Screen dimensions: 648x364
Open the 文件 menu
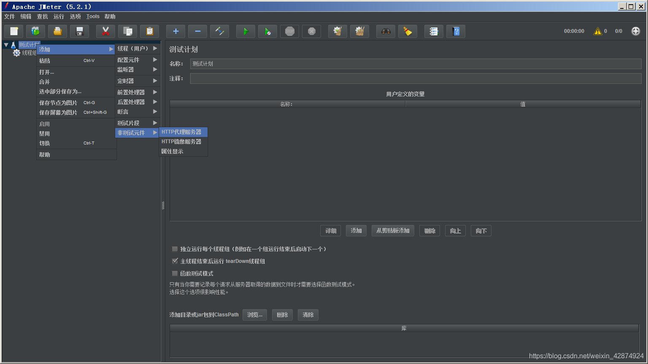9,16
